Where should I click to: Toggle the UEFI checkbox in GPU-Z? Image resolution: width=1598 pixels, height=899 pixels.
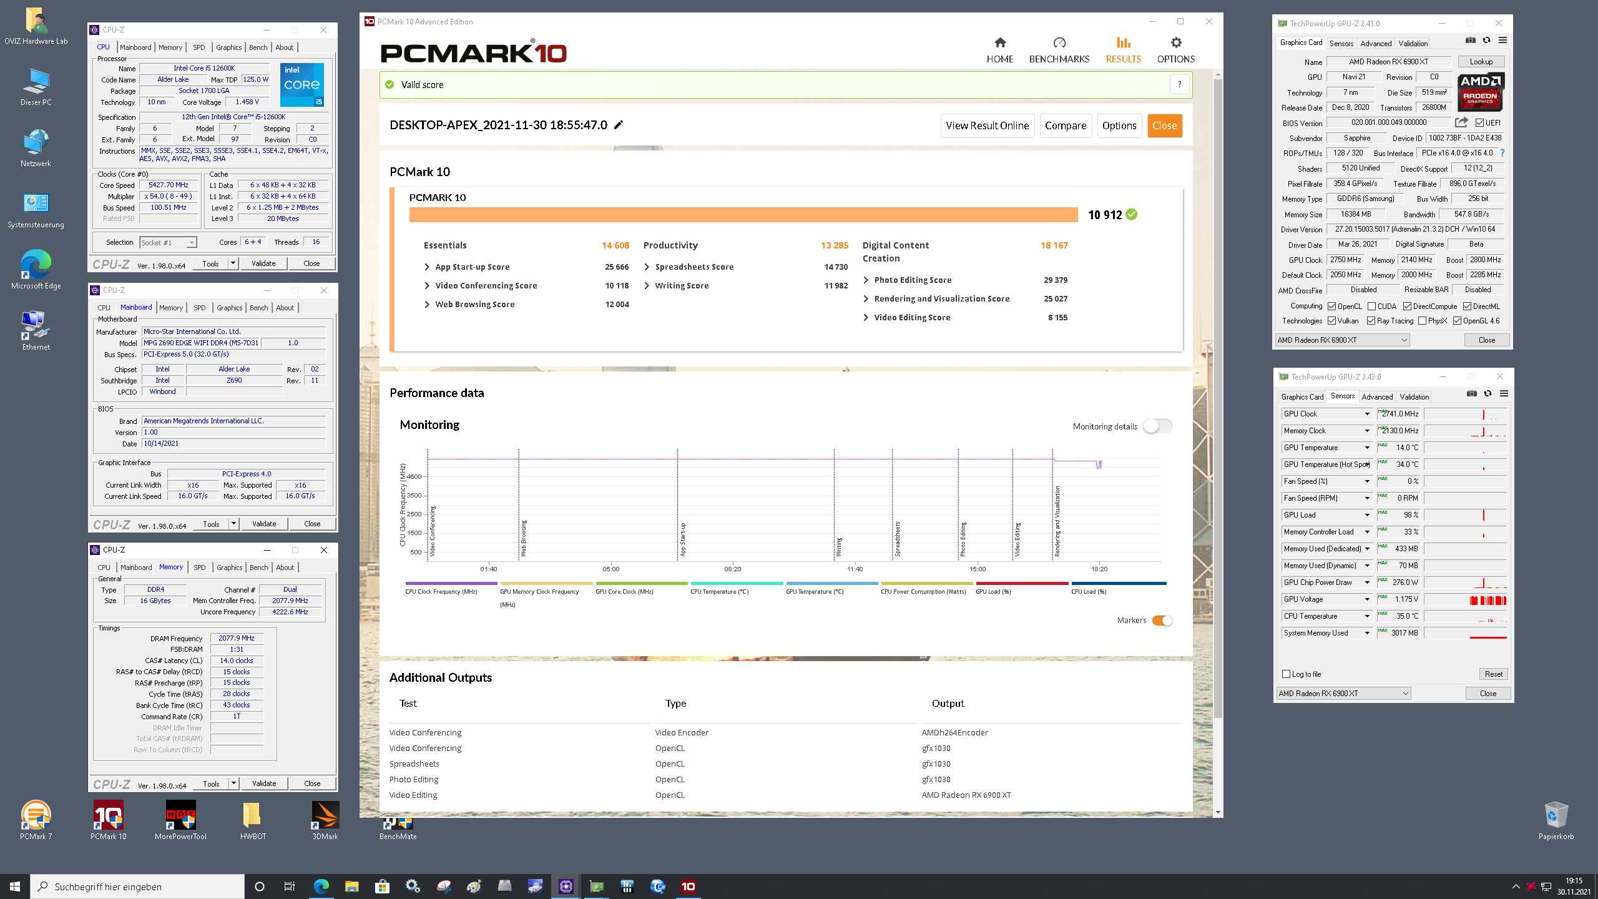click(1479, 123)
